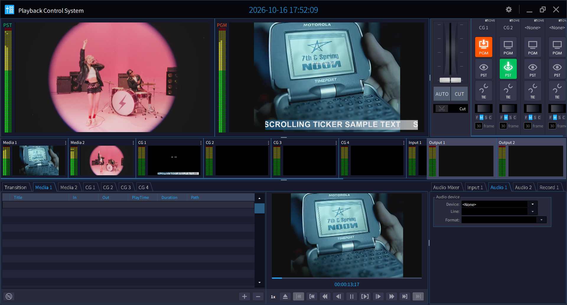Screen dimensions: 567x305
Task: Open the CG 1 panel options menu
Action: (201, 143)
